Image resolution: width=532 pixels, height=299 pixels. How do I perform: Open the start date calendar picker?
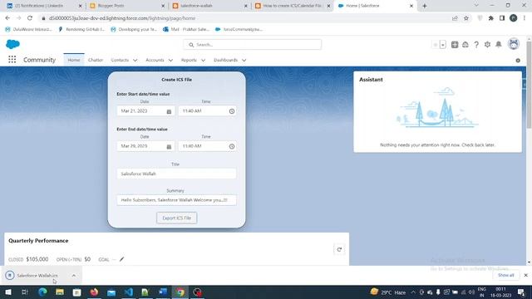[x=169, y=111]
